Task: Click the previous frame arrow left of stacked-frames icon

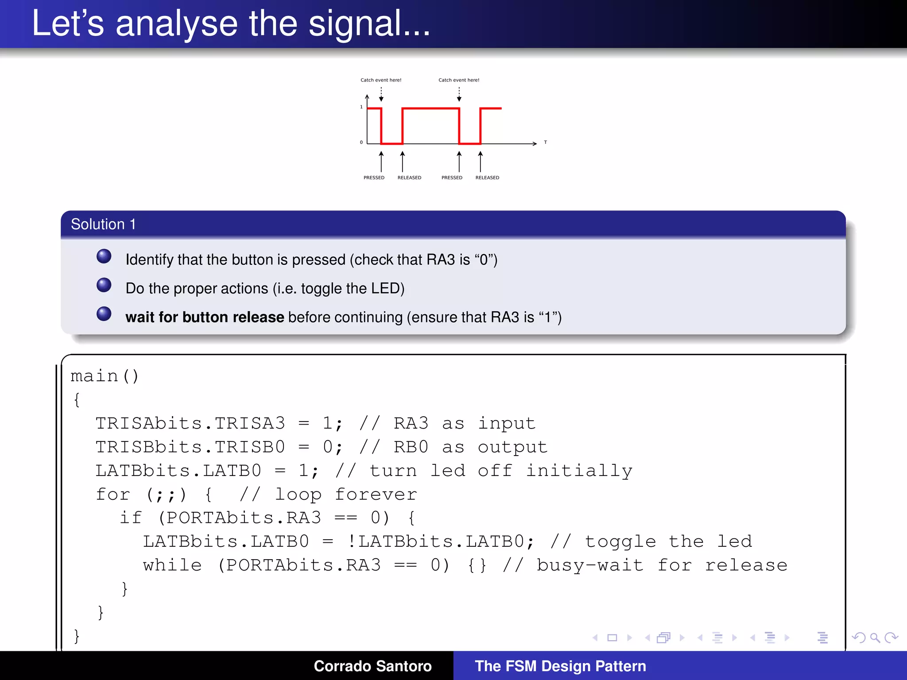Action: (x=647, y=637)
